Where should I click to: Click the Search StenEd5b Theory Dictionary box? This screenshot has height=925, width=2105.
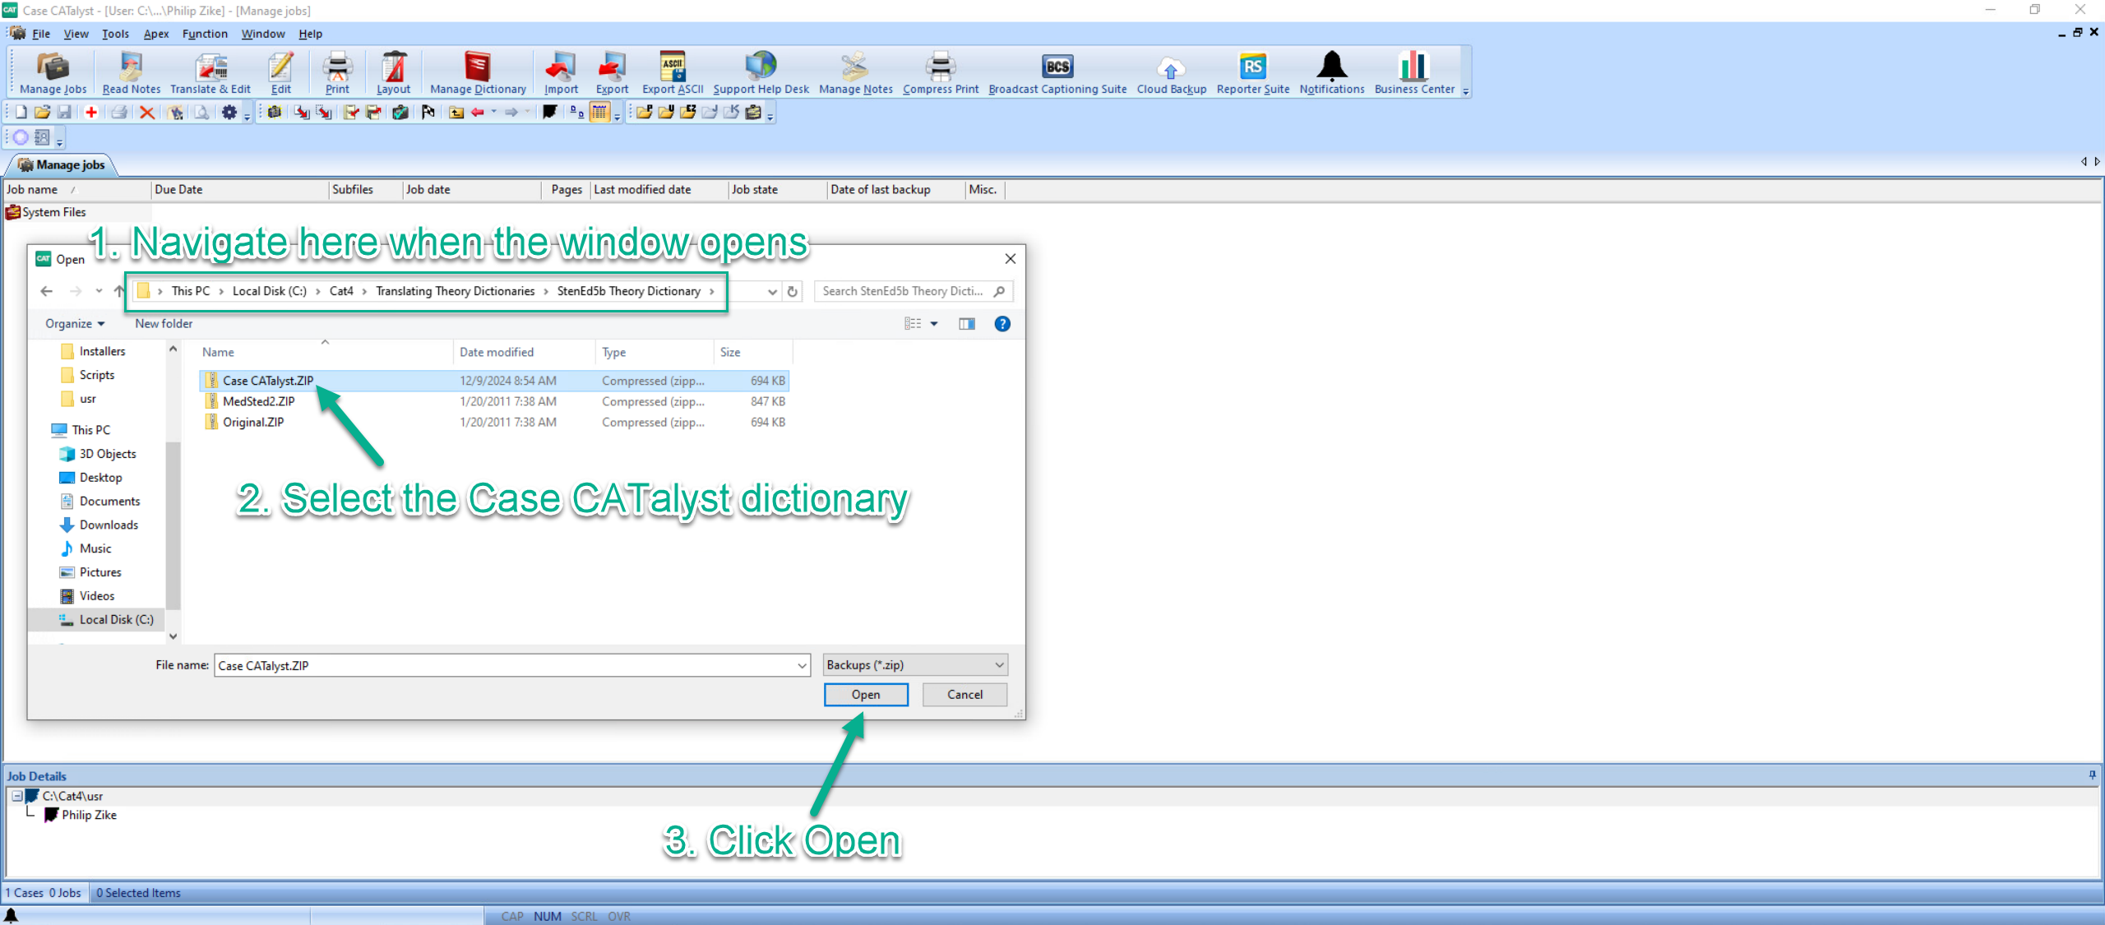point(914,291)
